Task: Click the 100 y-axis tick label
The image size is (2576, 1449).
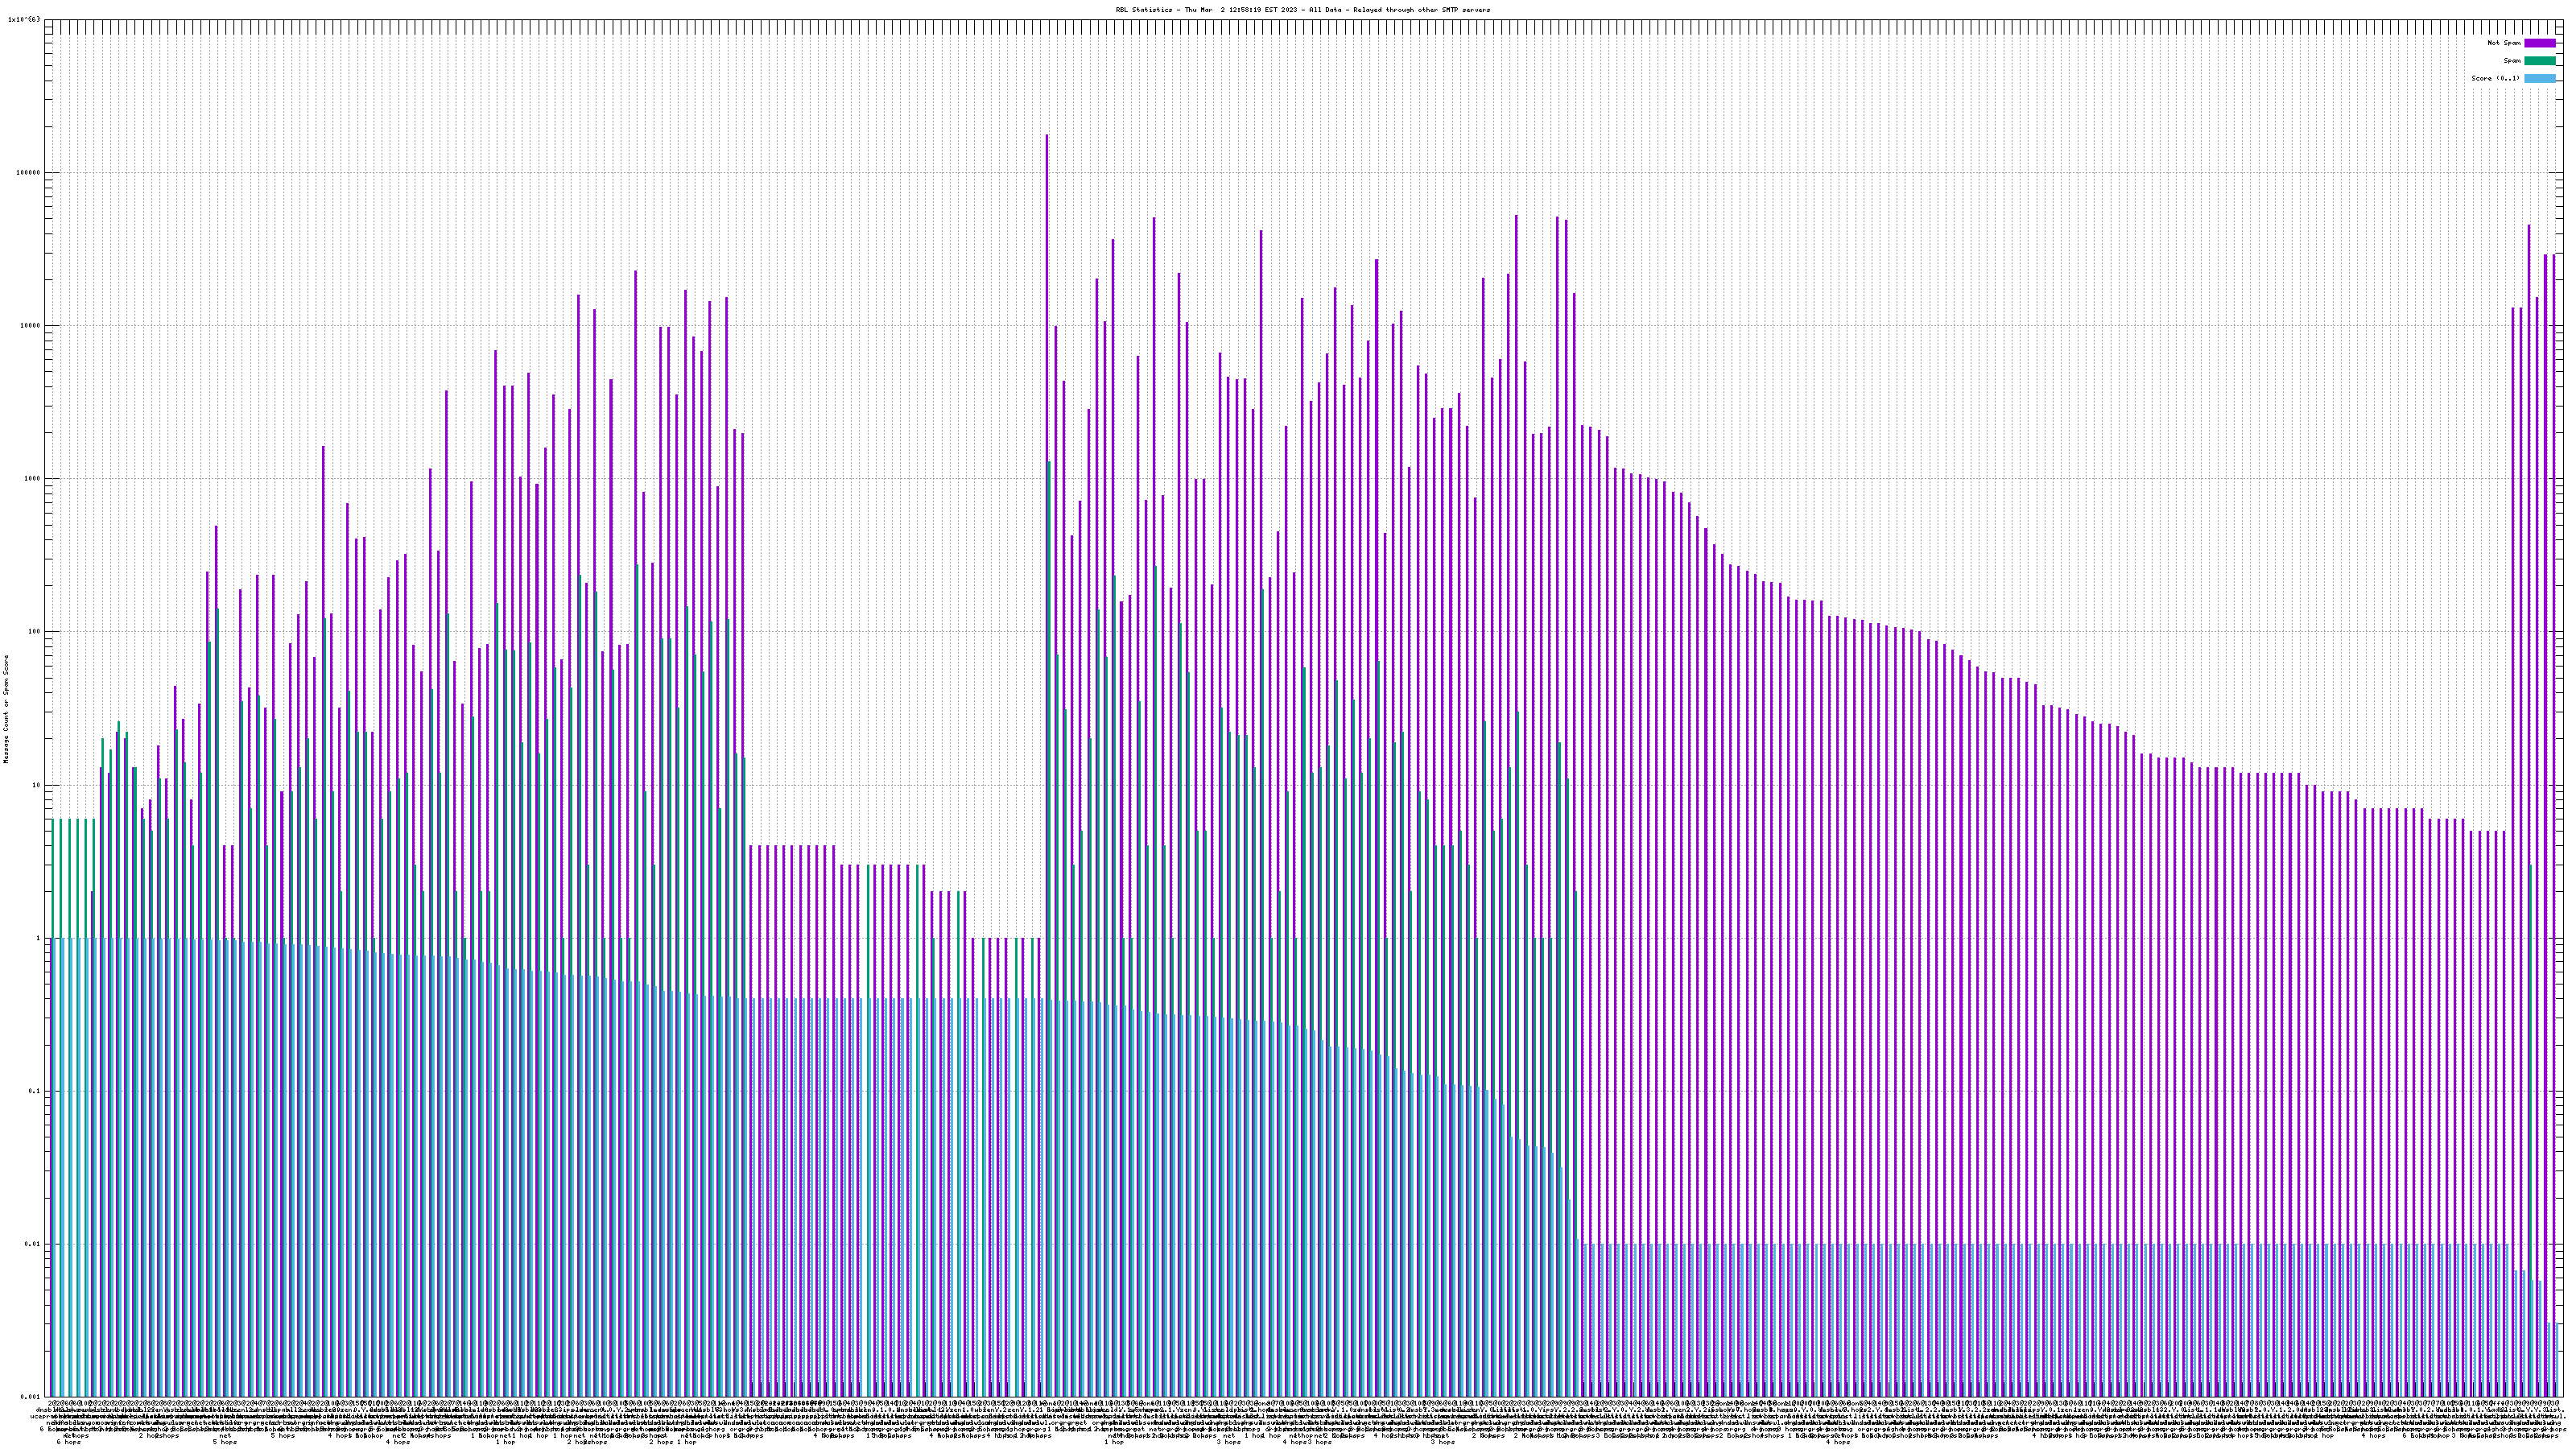Action: [34, 632]
